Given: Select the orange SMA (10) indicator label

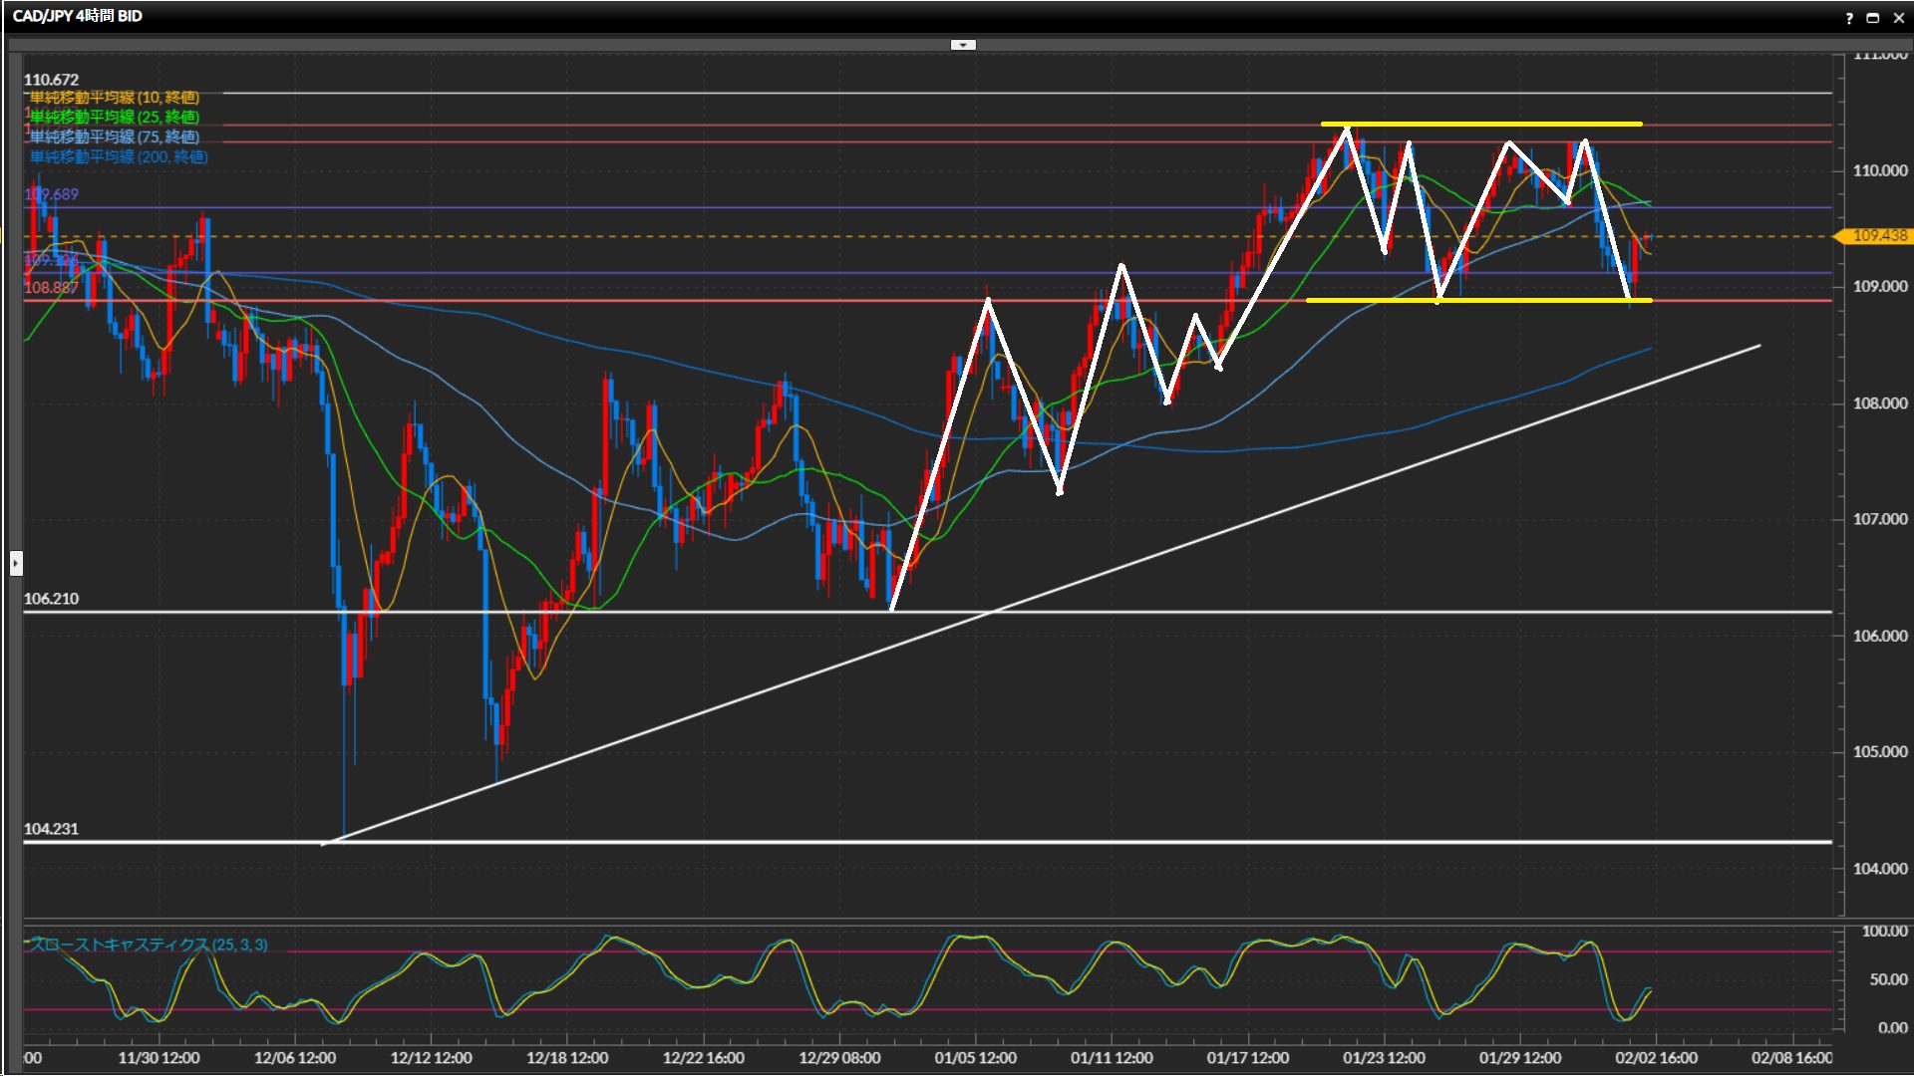Looking at the screenshot, I should click(114, 98).
